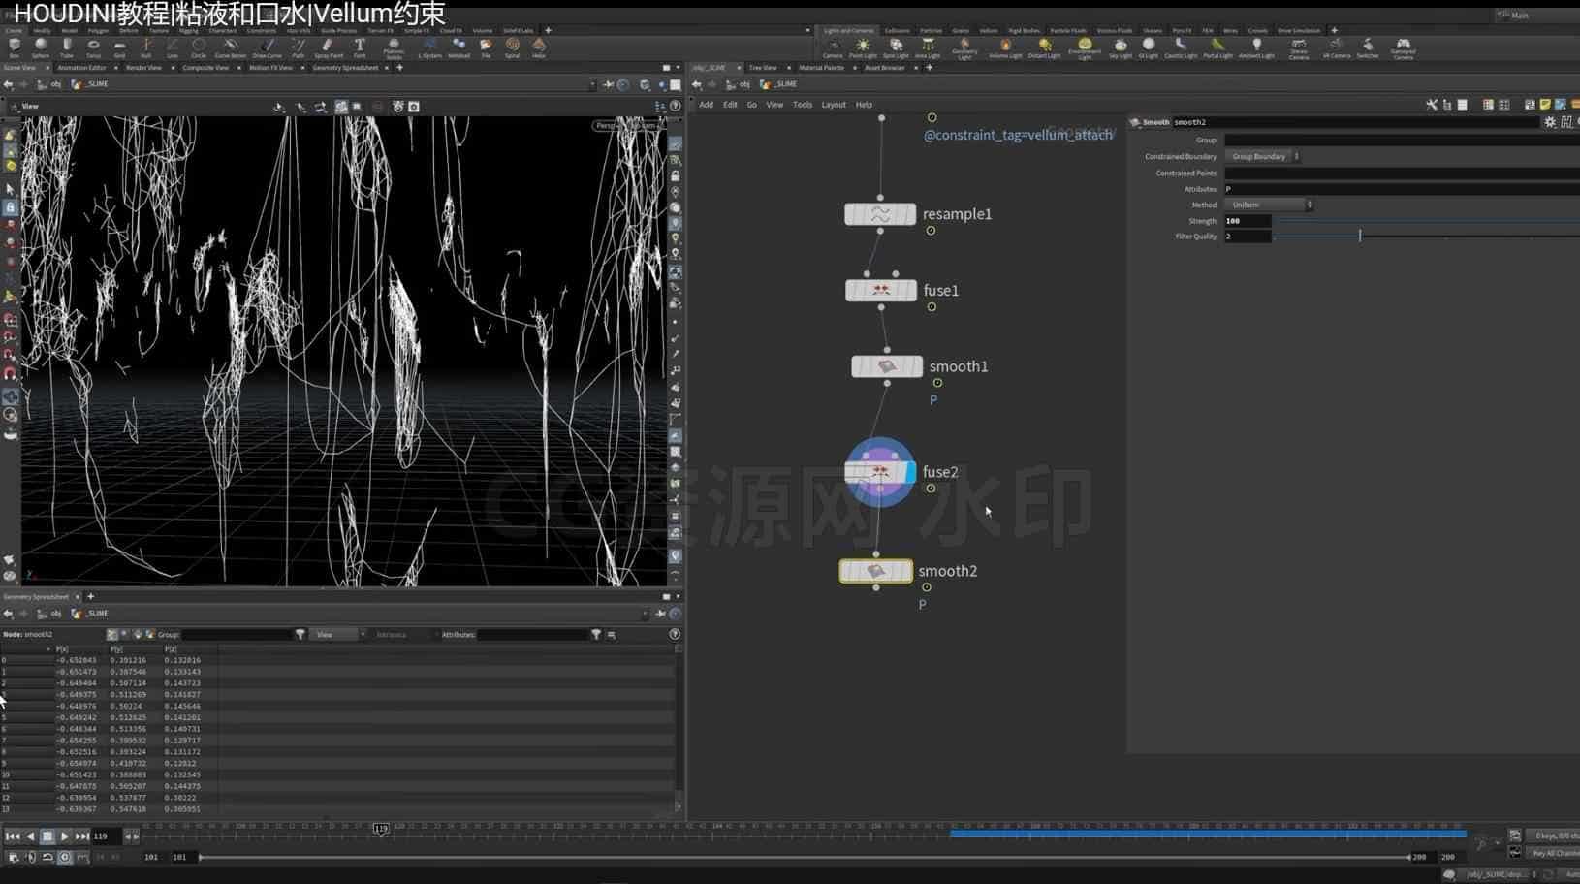This screenshot has height=884, width=1580.
Task: Expand the Scene View path dropdown arrow
Action: pos(592,84)
